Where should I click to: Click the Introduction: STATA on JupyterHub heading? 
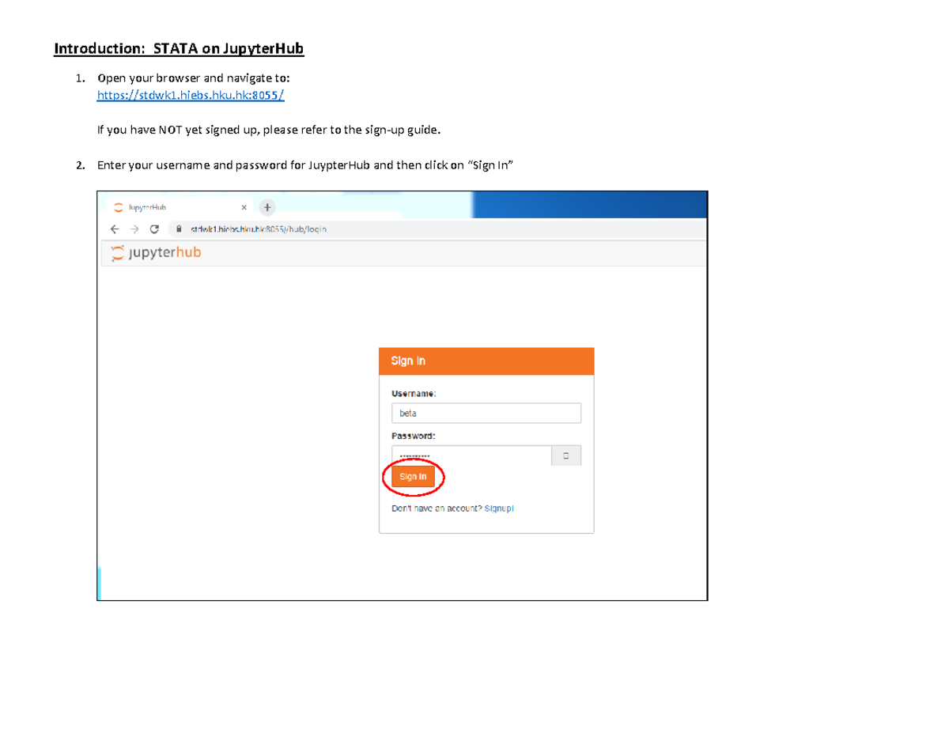[178, 48]
